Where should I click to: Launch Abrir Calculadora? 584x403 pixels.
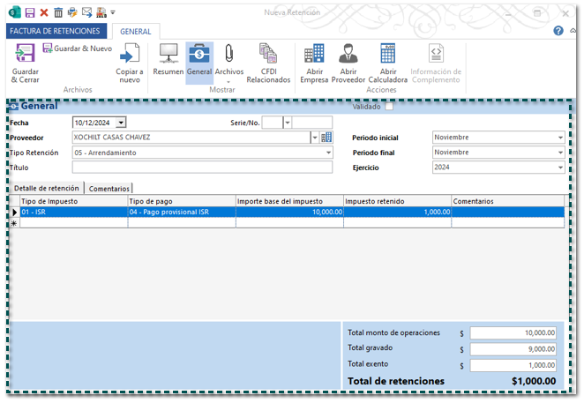pos(388,55)
